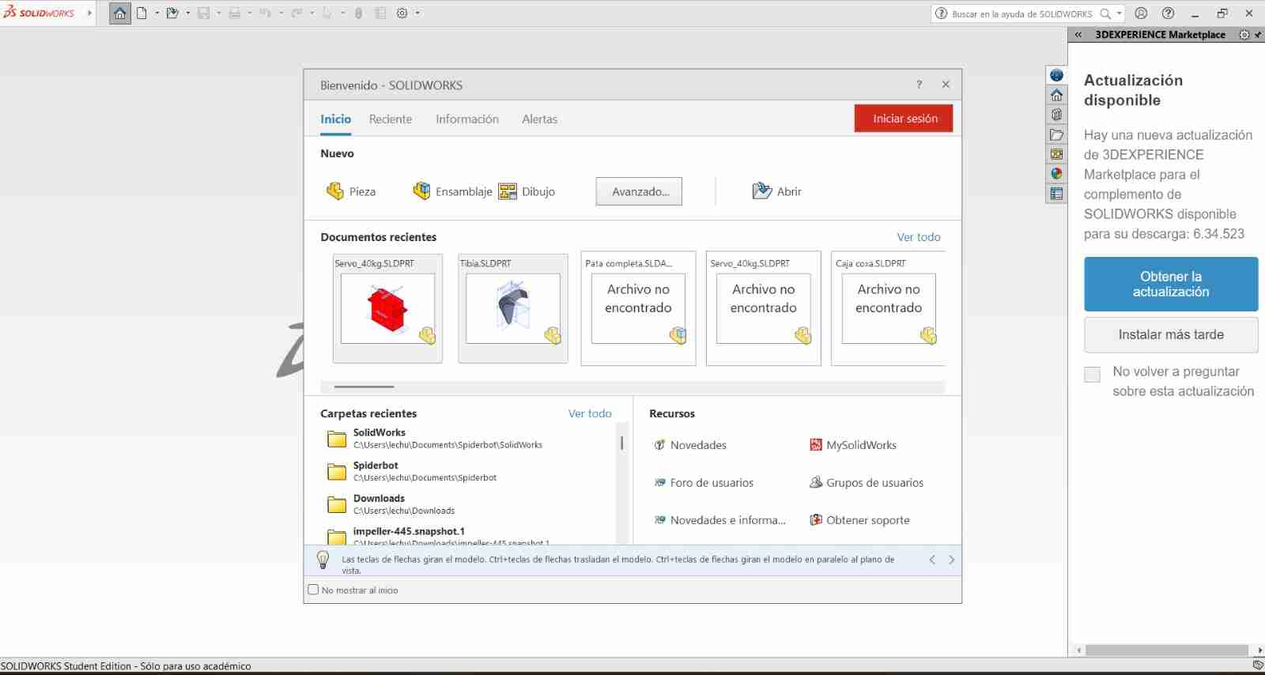Click Instalar más tarde button
This screenshot has height=675, width=1265.
tap(1171, 334)
